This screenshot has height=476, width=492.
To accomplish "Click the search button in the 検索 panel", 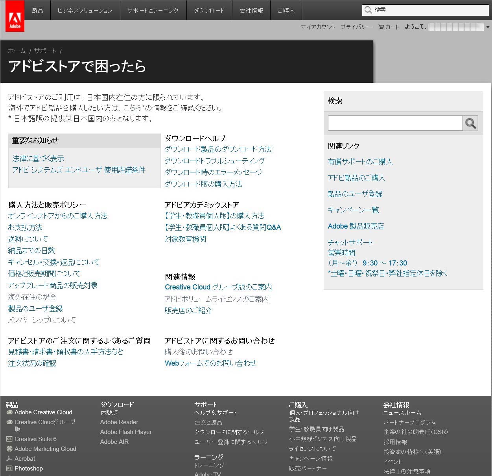I will 470,123.
